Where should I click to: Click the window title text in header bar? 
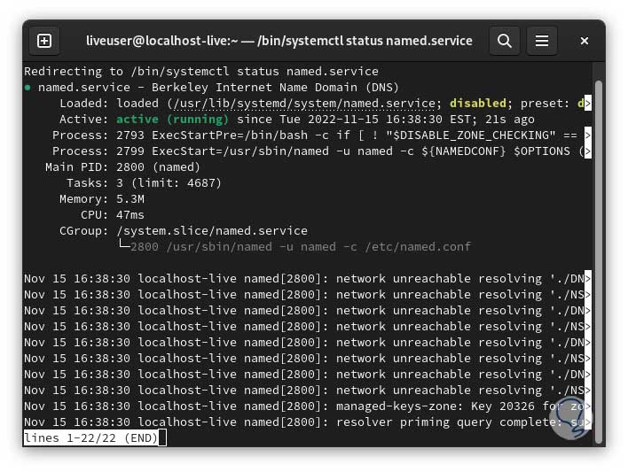click(279, 41)
